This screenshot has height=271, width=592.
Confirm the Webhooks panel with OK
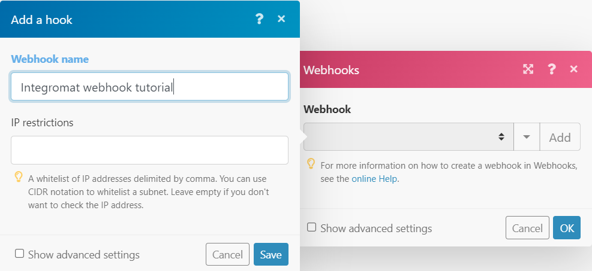(x=567, y=228)
